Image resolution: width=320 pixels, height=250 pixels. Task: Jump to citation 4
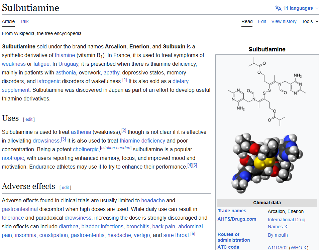click(x=190, y=165)
